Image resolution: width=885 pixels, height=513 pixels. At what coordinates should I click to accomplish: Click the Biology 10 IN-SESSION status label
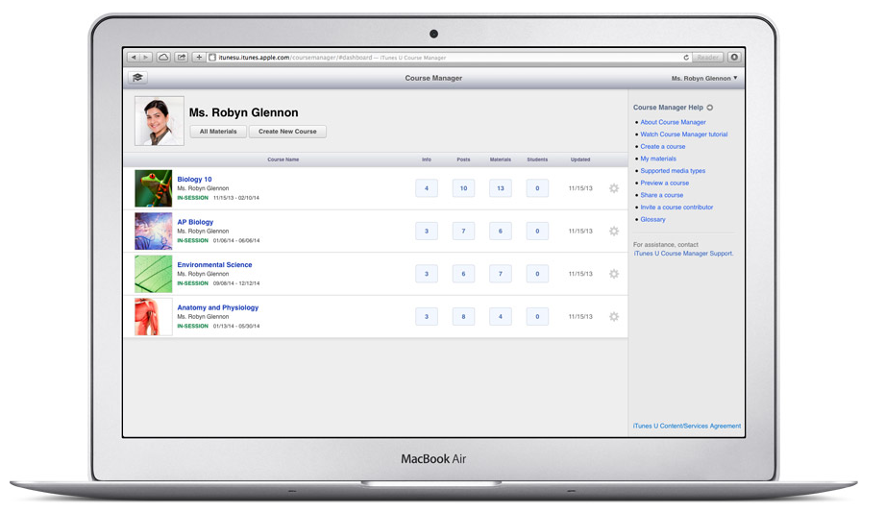192,198
